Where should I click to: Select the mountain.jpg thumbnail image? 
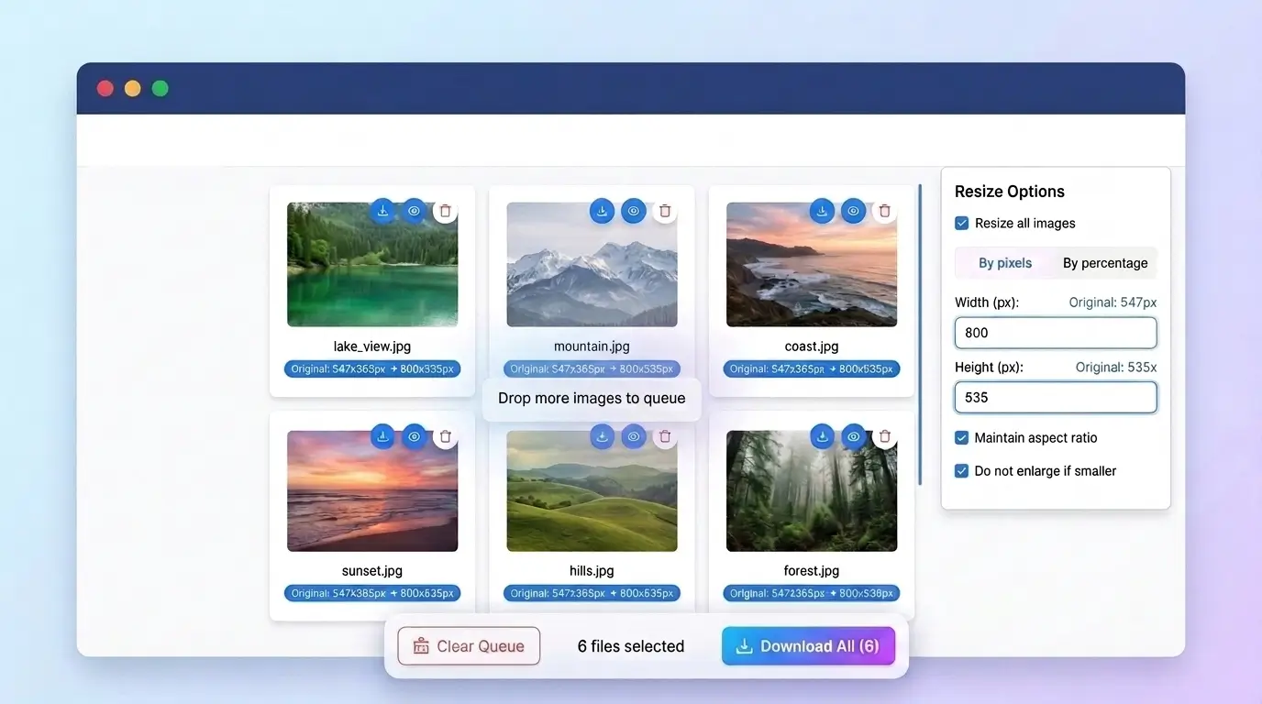(592, 265)
